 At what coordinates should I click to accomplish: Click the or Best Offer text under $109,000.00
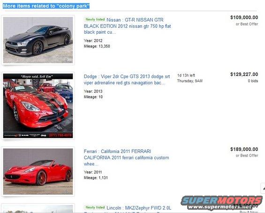point(247,24)
